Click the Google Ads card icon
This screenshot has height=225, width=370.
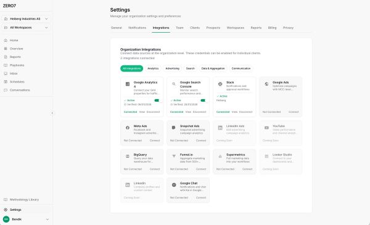(266, 84)
